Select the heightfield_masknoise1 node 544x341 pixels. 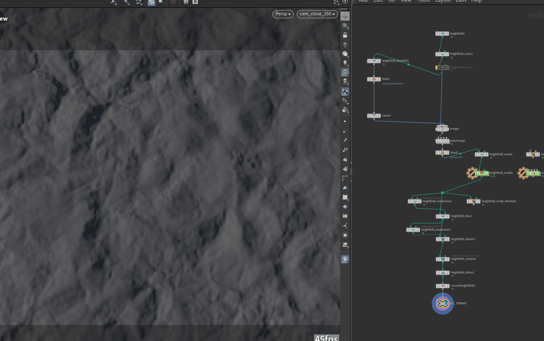415,201
